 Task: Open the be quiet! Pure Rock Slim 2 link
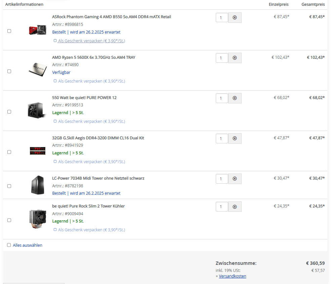[88, 206]
